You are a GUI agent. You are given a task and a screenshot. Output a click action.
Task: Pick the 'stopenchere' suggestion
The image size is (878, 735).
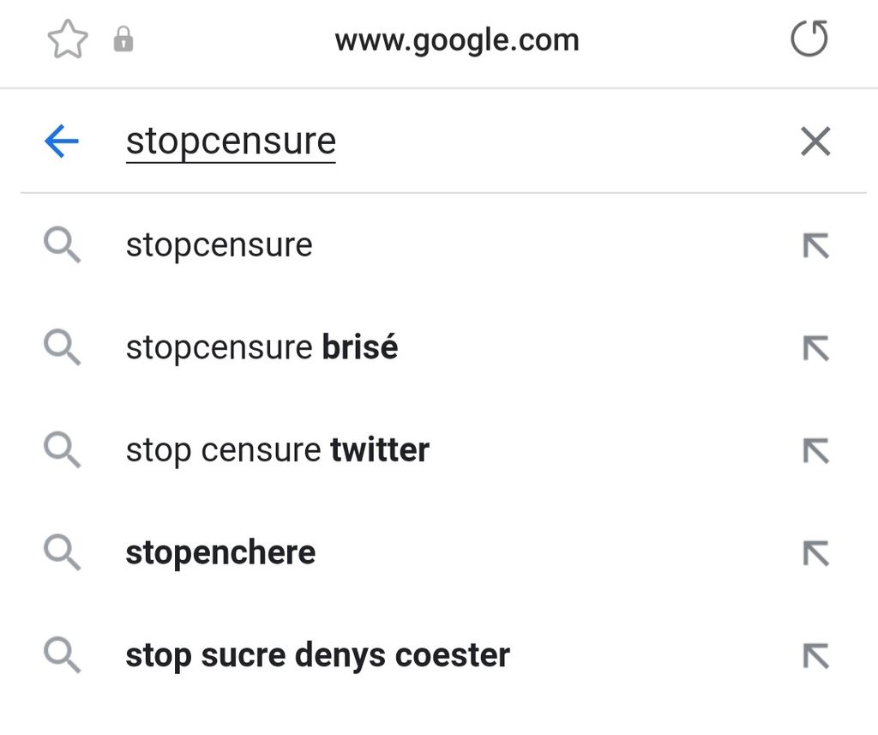click(x=220, y=552)
